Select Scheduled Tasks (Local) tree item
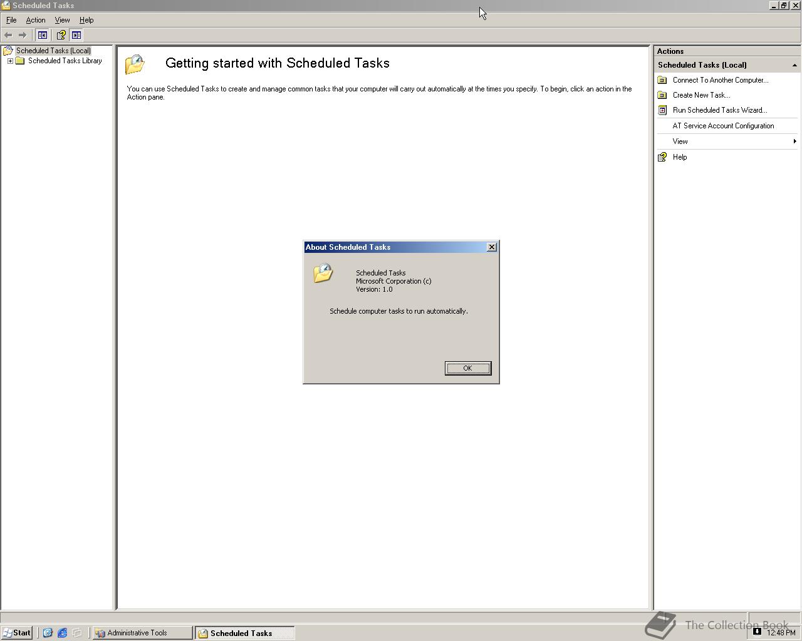 coord(53,51)
